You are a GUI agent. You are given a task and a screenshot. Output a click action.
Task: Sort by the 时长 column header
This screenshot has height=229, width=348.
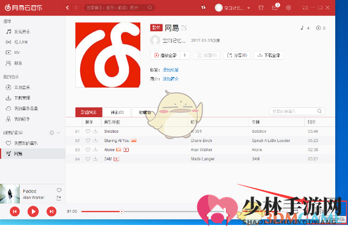(311, 122)
